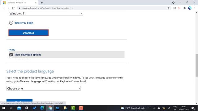Show the weather widget 29°C Mostly cloudy
The height and width of the screenshot is (111, 198).
pyautogui.click(x=133, y=108)
